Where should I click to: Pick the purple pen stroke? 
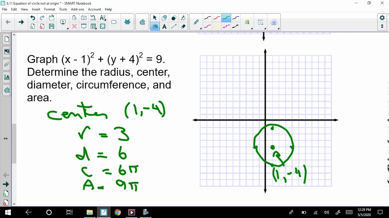[207, 26]
